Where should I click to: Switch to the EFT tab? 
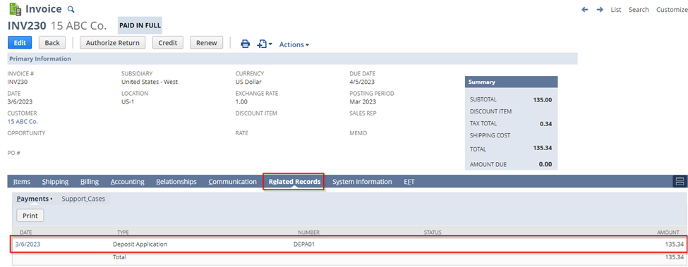[409, 182]
